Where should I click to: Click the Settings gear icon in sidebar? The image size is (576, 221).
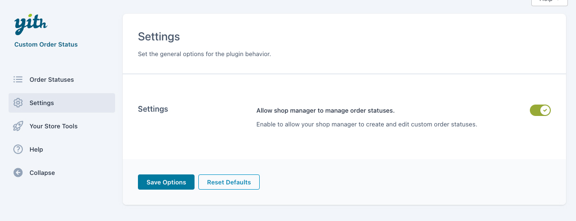[x=18, y=103]
